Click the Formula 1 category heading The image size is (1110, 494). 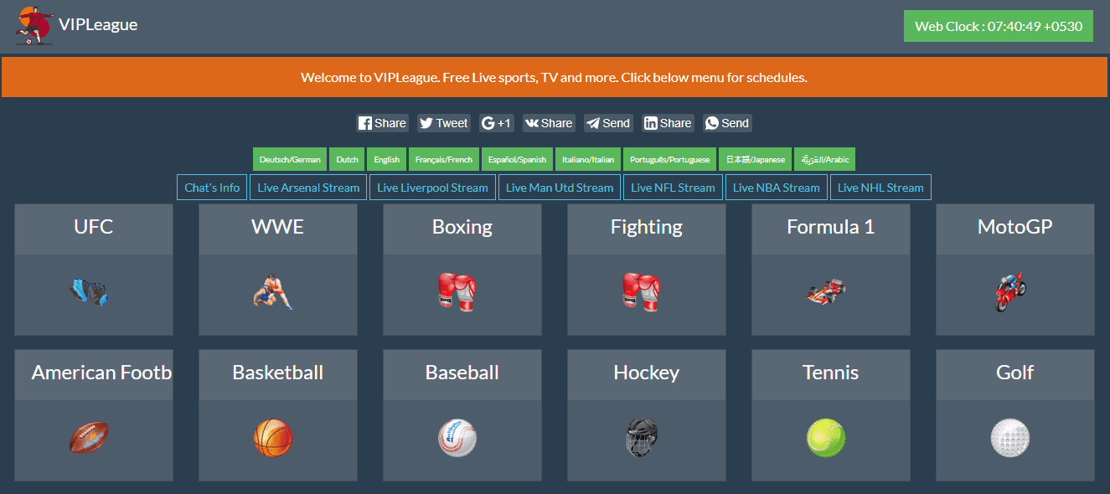(x=831, y=227)
